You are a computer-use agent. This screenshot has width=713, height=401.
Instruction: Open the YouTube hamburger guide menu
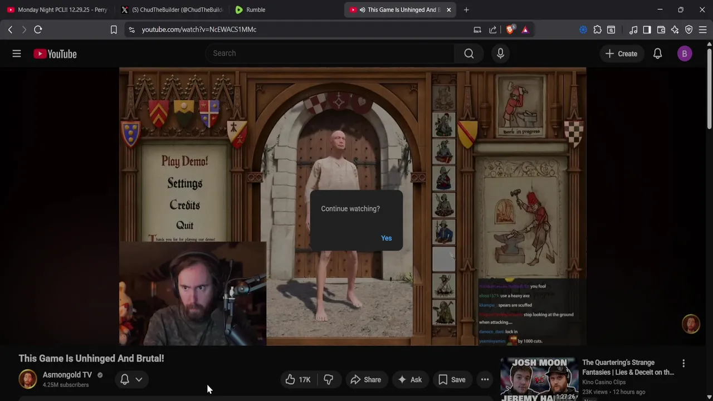[17, 53]
